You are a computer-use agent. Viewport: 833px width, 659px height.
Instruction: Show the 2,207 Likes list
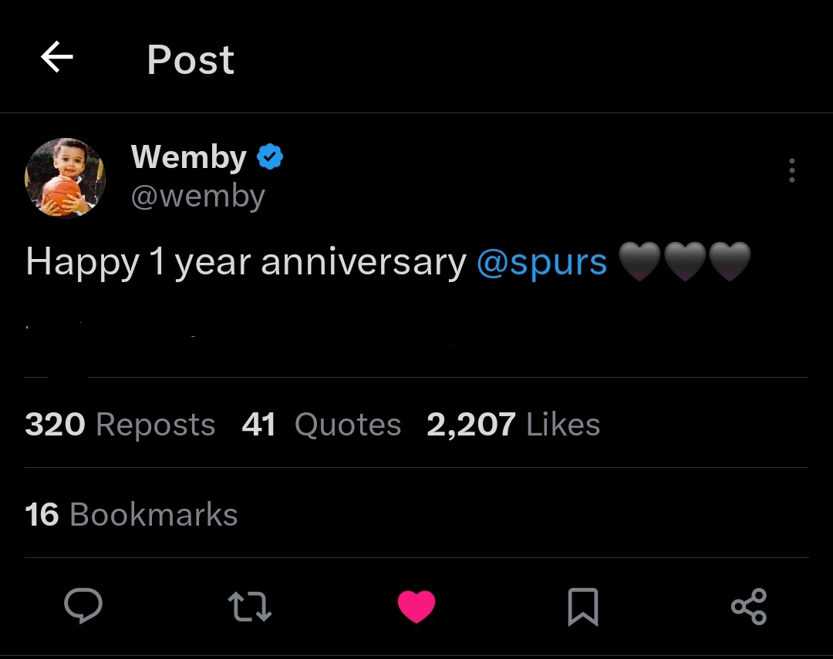click(x=513, y=425)
